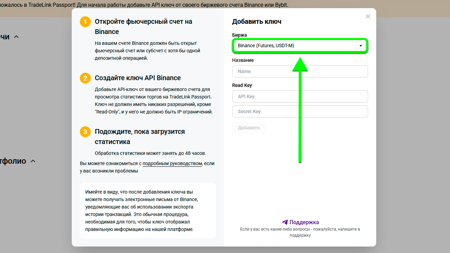
Task: Click the support hint 'Если у вас есть какие-либо вопросы'
Action: coord(300,232)
